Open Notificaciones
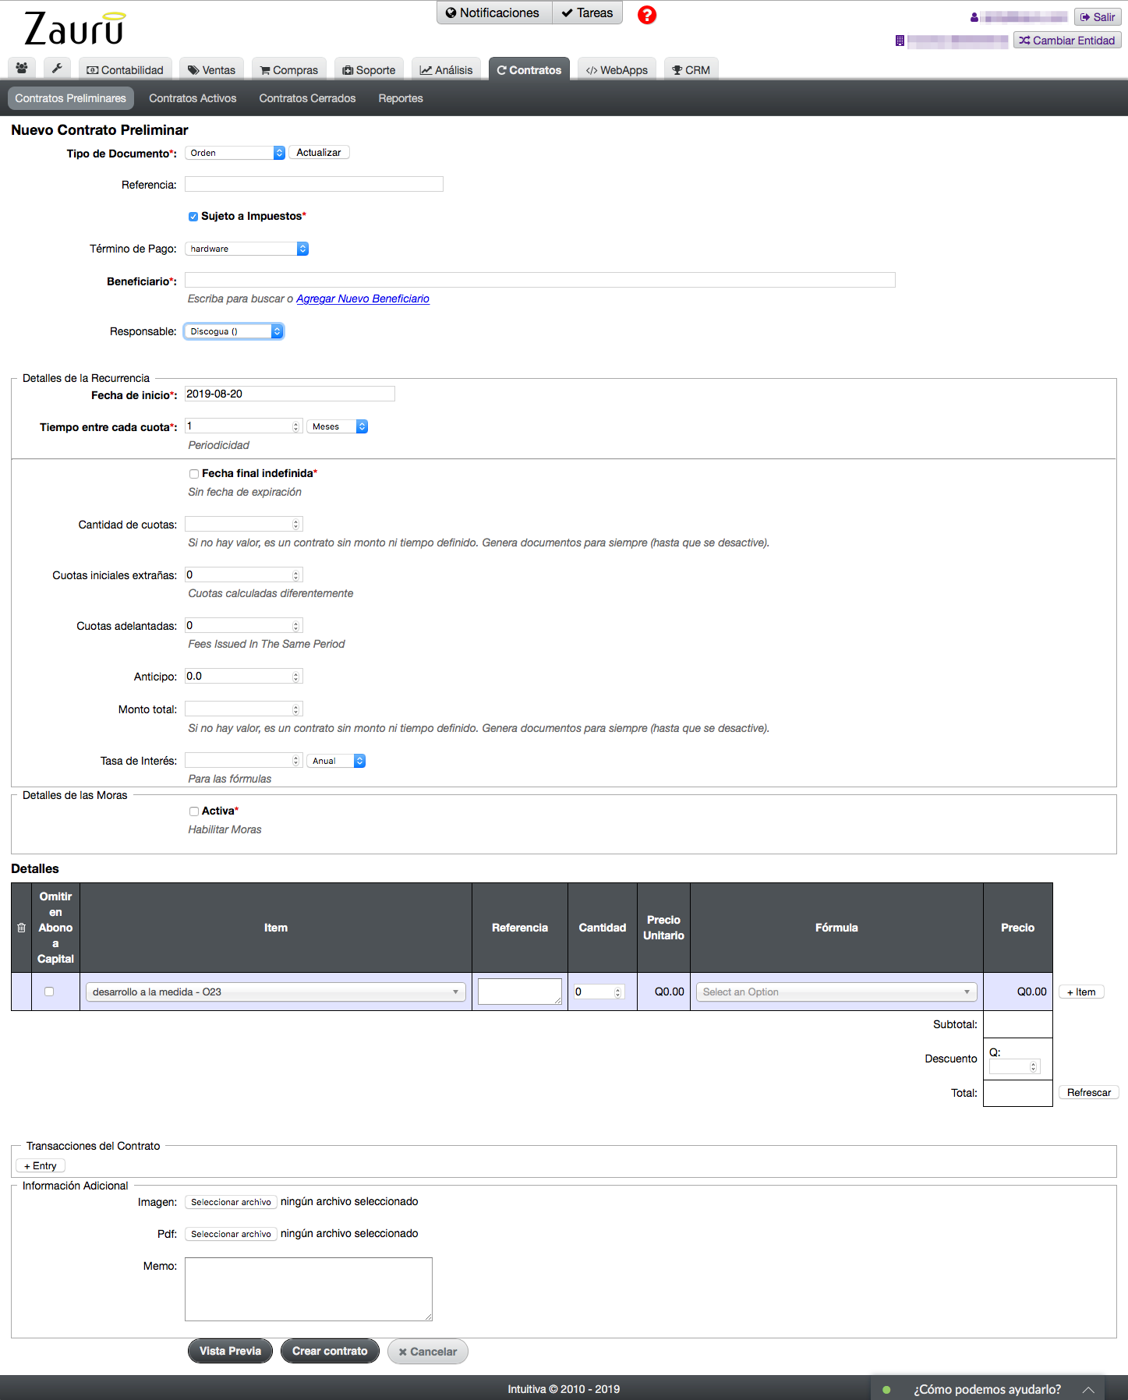 [x=494, y=12]
